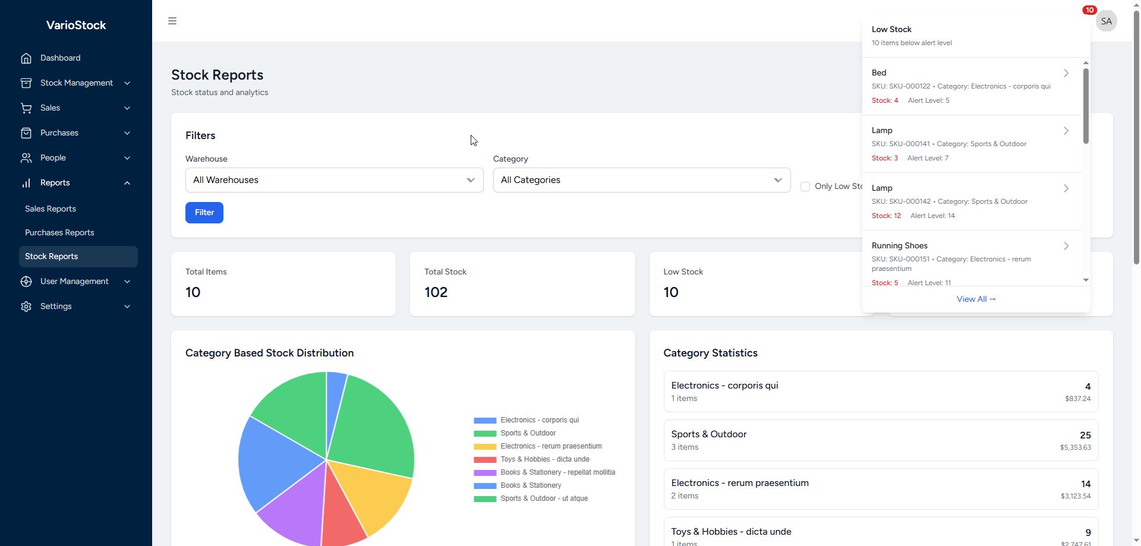Select Stock Reports submenu item
Image resolution: width=1141 pixels, height=546 pixels.
tap(78, 257)
